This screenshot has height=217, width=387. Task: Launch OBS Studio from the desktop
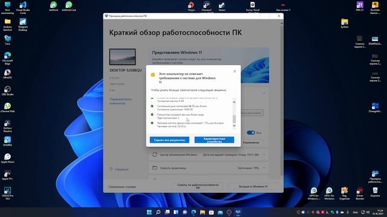click(x=7, y=90)
